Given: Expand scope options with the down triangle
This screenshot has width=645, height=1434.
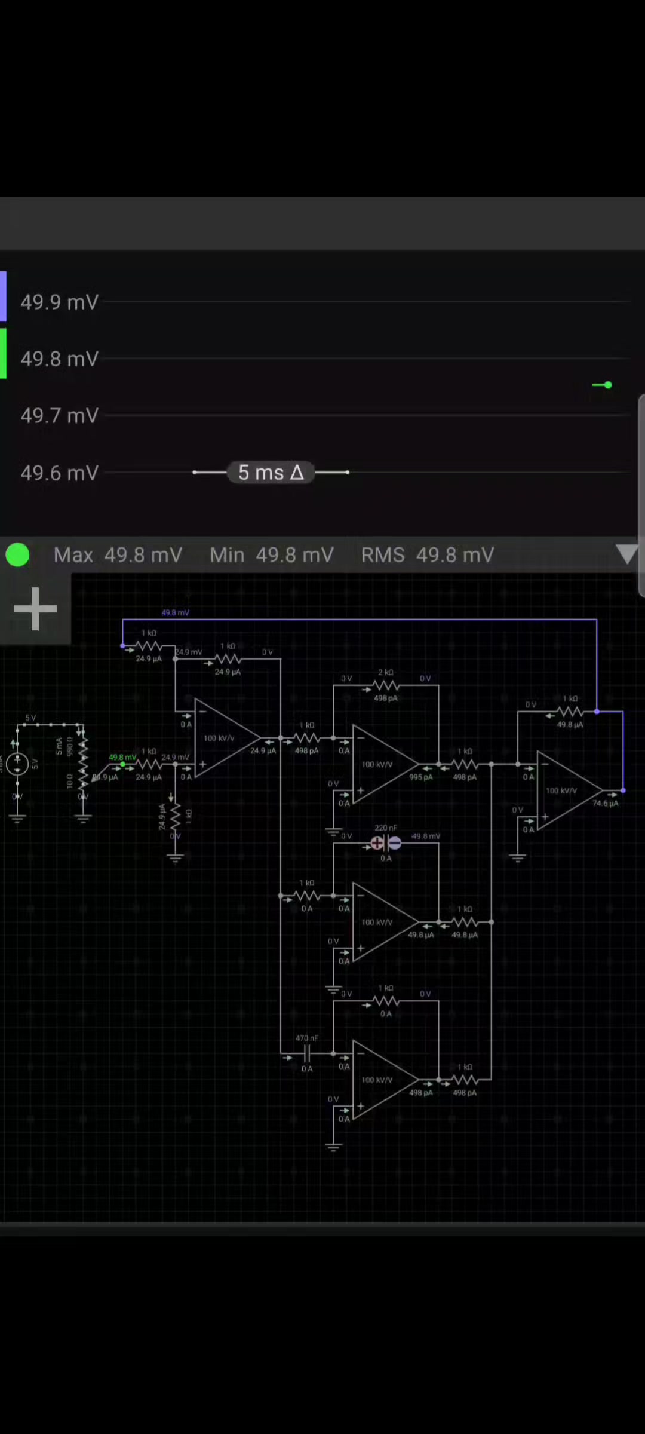Looking at the screenshot, I should click(x=626, y=554).
